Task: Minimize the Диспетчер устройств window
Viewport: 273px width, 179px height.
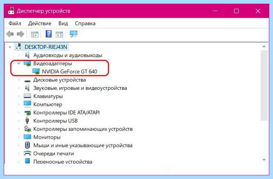Action: point(215,11)
